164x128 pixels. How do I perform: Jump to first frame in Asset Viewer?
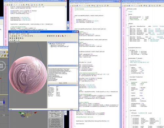(10, 38)
